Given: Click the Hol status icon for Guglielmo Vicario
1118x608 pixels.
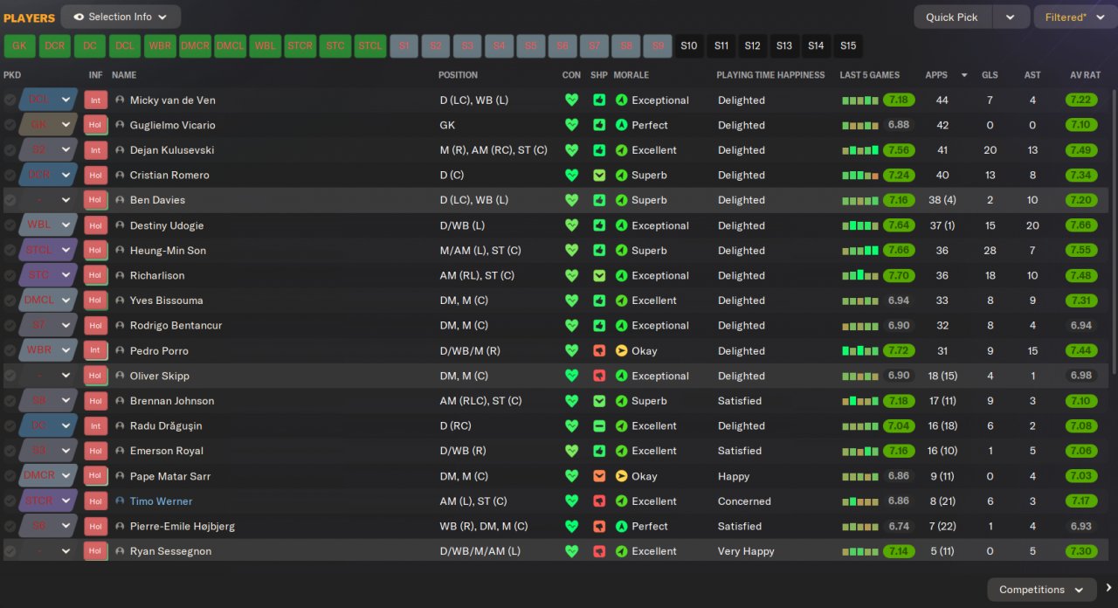Looking at the screenshot, I should click(96, 125).
